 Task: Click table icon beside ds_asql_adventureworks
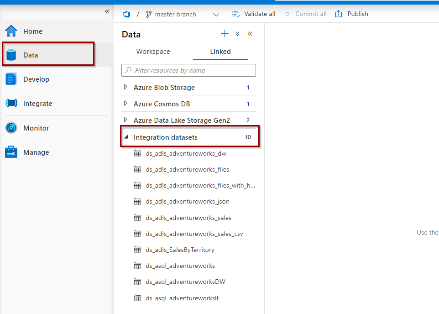click(137, 266)
